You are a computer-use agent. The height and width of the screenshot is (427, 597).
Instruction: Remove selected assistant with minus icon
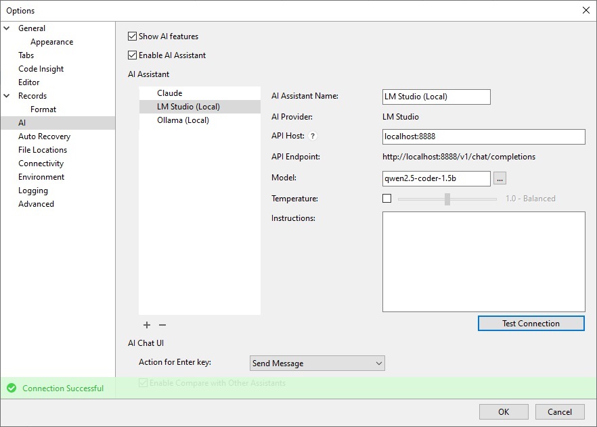point(162,325)
